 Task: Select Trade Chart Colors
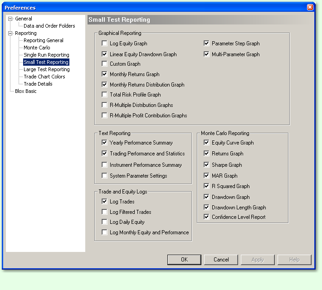pyautogui.click(x=44, y=77)
